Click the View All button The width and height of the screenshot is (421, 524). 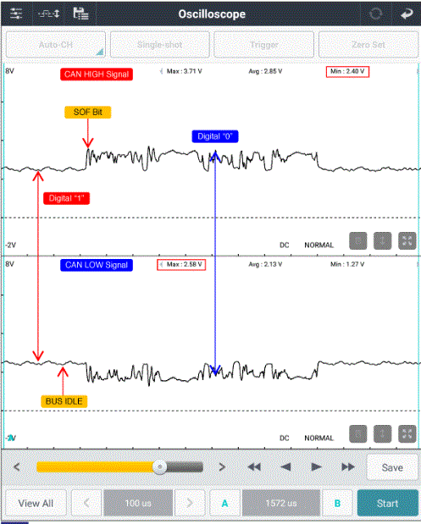point(36,503)
